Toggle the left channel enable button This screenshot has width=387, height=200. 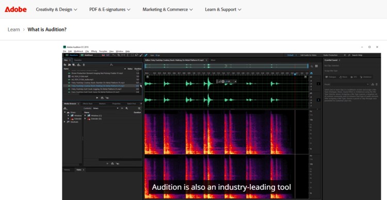(x=318, y=84)
